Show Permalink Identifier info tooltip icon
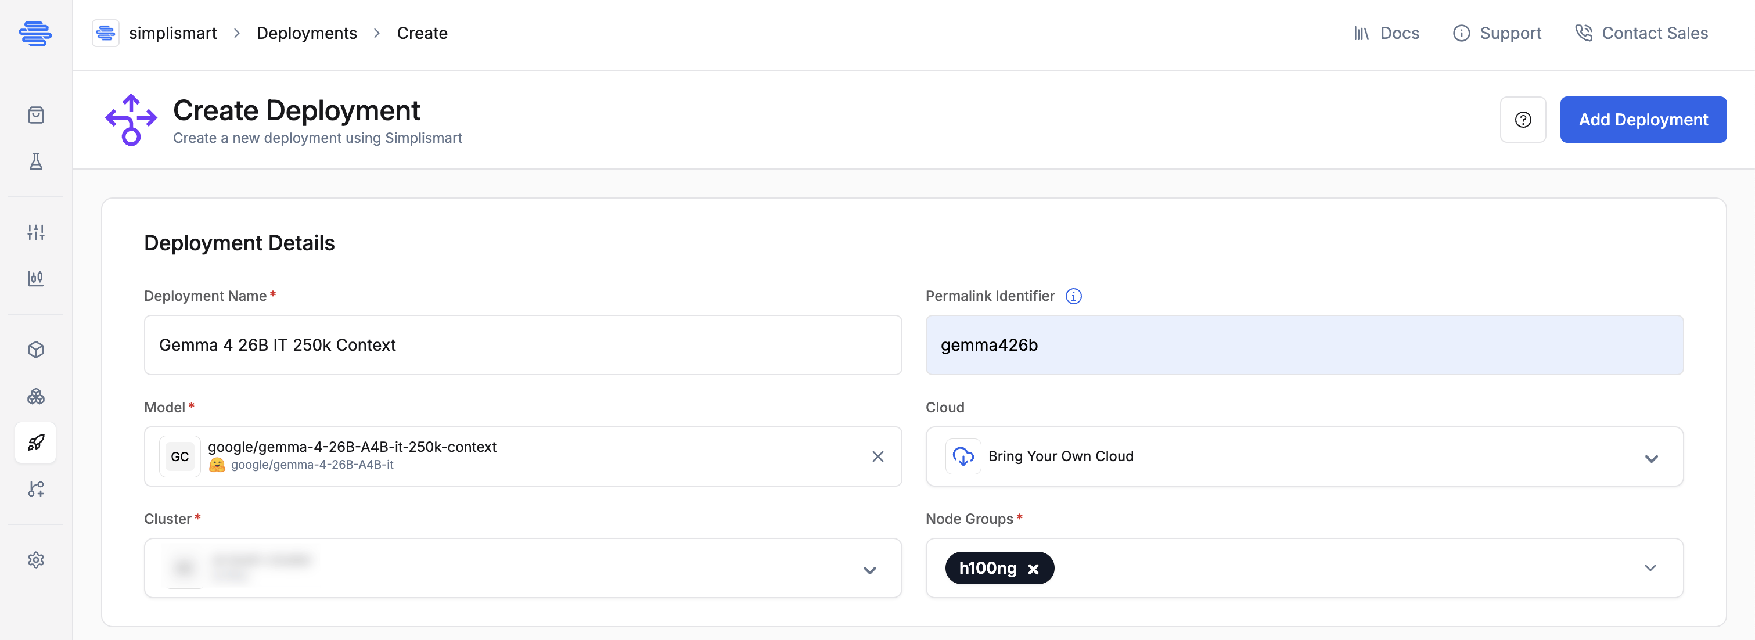 1073,296
